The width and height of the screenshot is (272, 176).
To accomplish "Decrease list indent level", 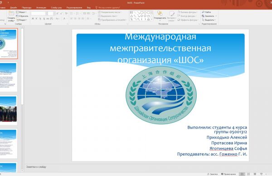I will click(84, 13).
